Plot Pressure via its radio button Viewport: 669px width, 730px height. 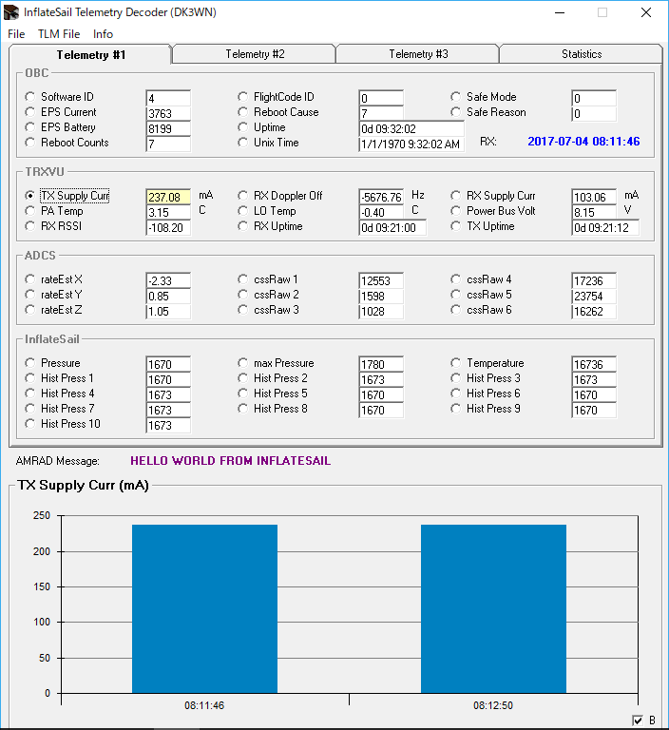[x=30, y=363]
